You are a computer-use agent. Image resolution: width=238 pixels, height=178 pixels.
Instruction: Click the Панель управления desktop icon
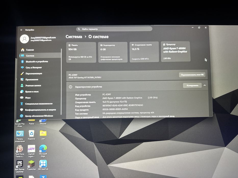(x=20, y=136)
